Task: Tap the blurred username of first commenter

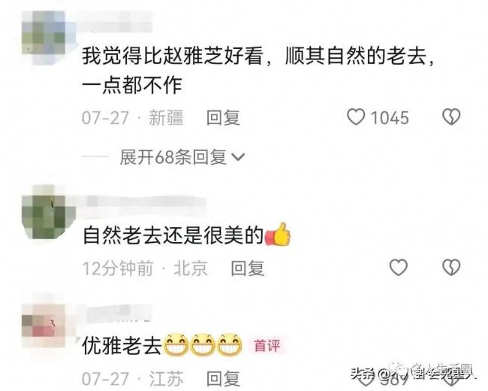Action: pos(113,21)
